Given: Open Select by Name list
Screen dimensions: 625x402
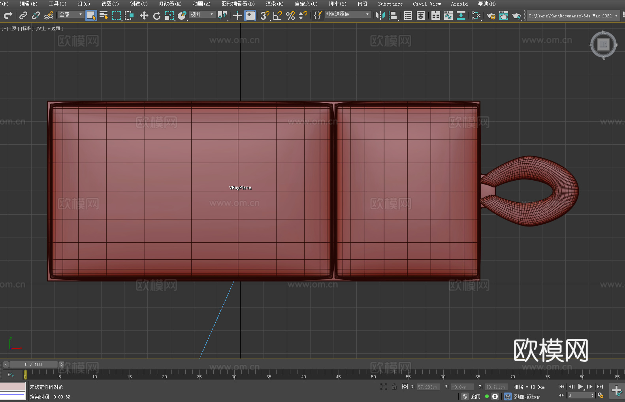Looking at the screenshot, I should click(x=104, y=15).
